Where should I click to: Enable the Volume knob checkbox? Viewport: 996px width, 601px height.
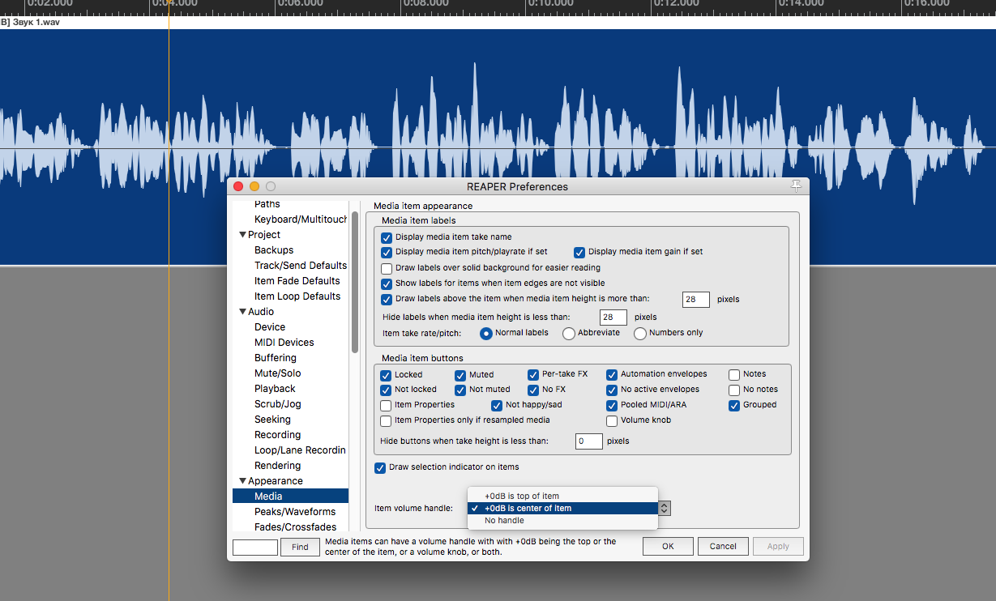tap(612, 420)
